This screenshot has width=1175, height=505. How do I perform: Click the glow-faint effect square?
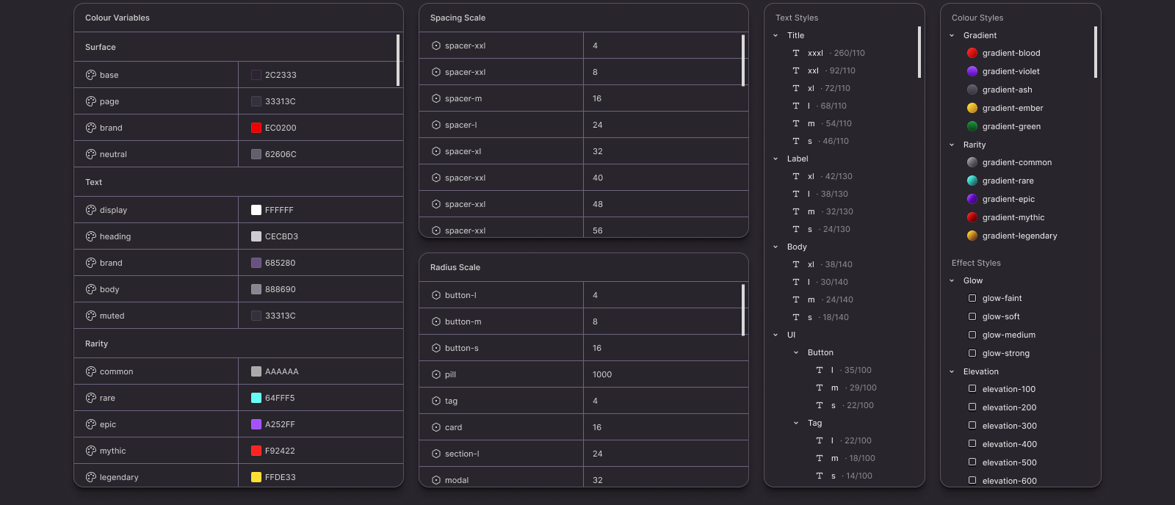click(x=972, y=298)
